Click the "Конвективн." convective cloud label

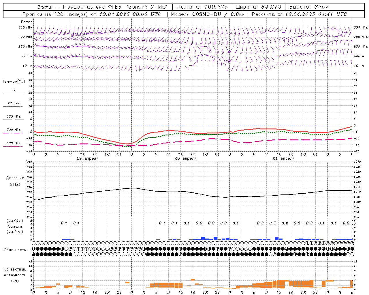click(15, 269)
